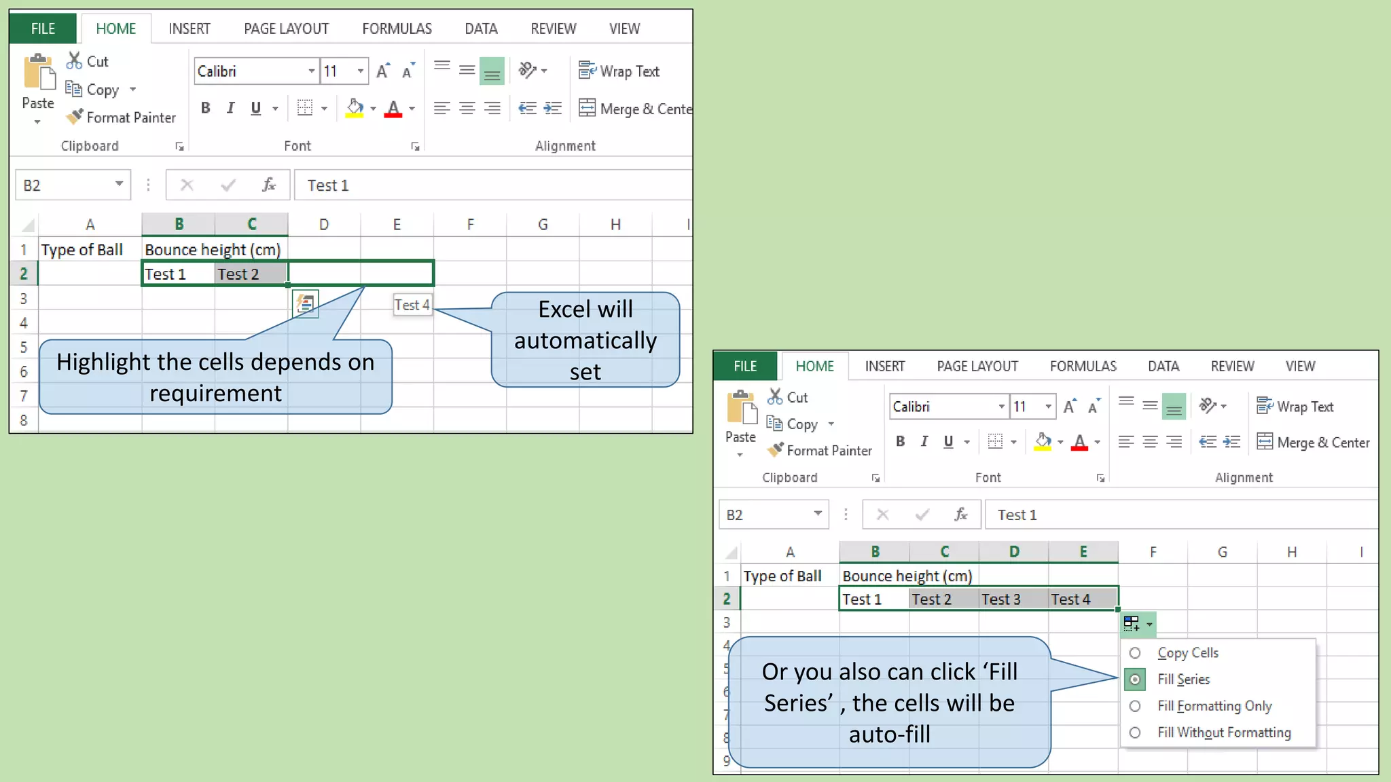
Task: Toggle Underline in left Excel window
Action: tap(255, 108)
